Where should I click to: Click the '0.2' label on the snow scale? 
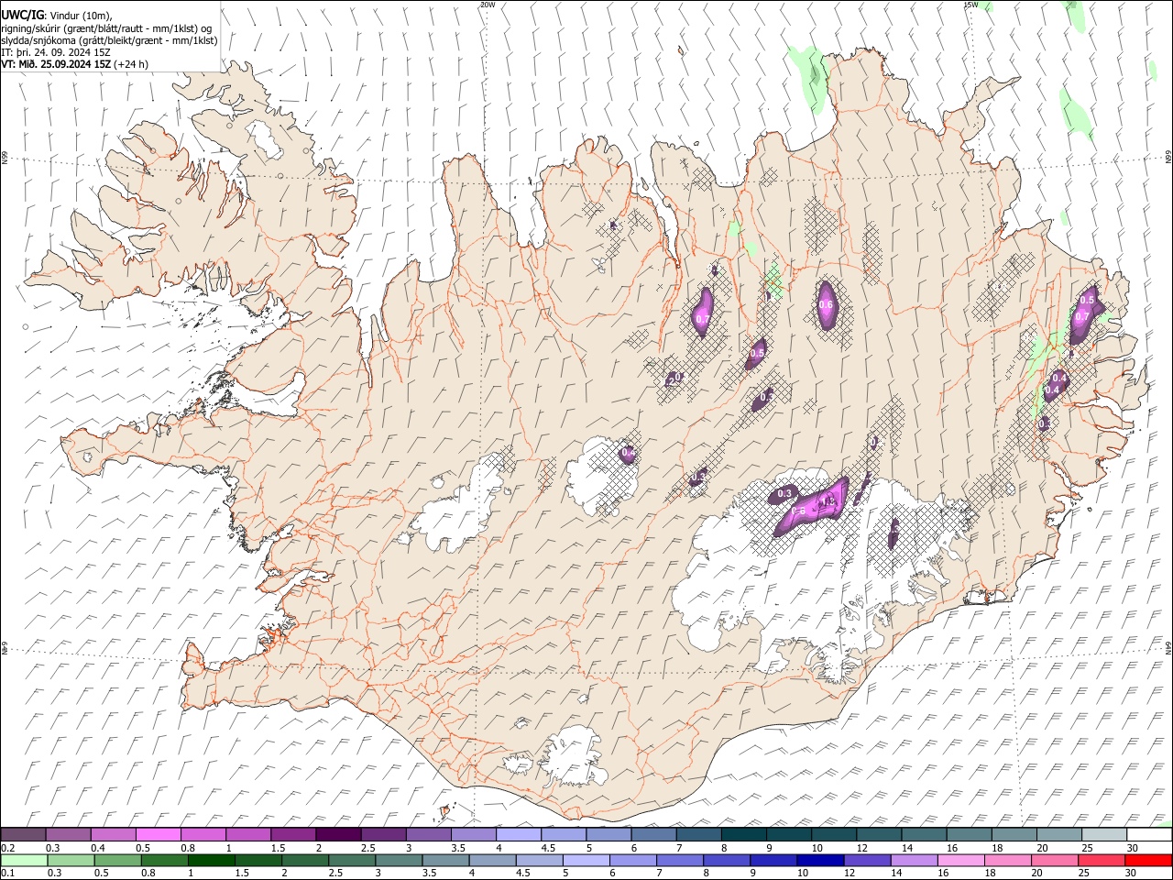pyautogui.click(x=7, y=847)
